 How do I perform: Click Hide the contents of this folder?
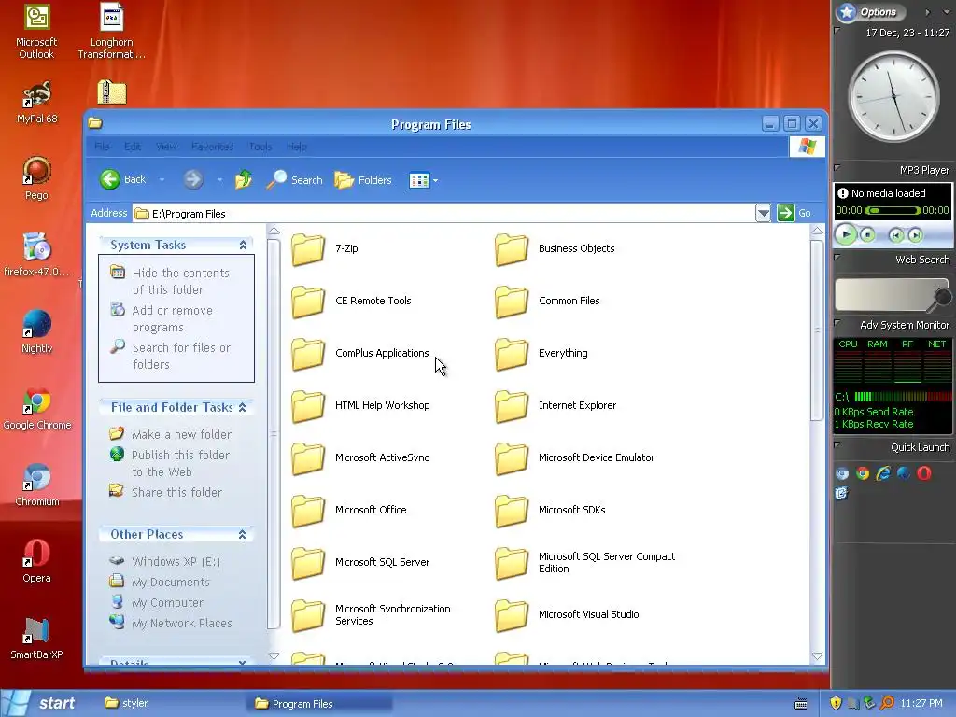coord(180,281)
